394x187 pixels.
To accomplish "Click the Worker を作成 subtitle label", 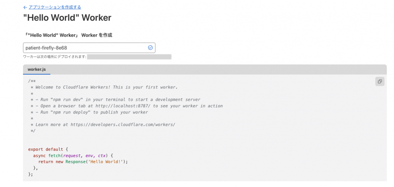I will (68, 35).
